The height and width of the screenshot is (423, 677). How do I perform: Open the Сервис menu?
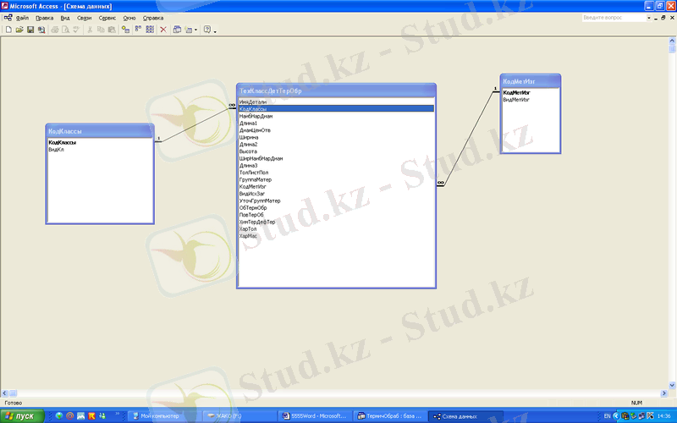(x=107, y=17)
